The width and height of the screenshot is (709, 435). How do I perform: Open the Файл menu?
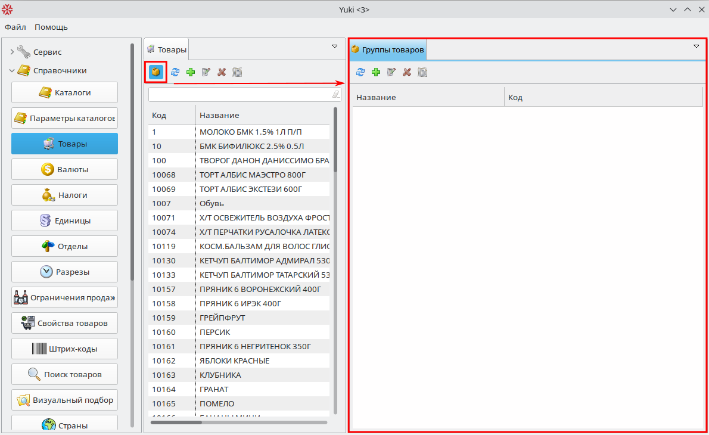coord(15,27)
